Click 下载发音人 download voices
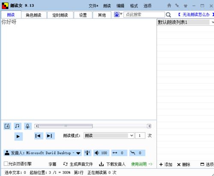Screen dimensions: 214x176 112,164
